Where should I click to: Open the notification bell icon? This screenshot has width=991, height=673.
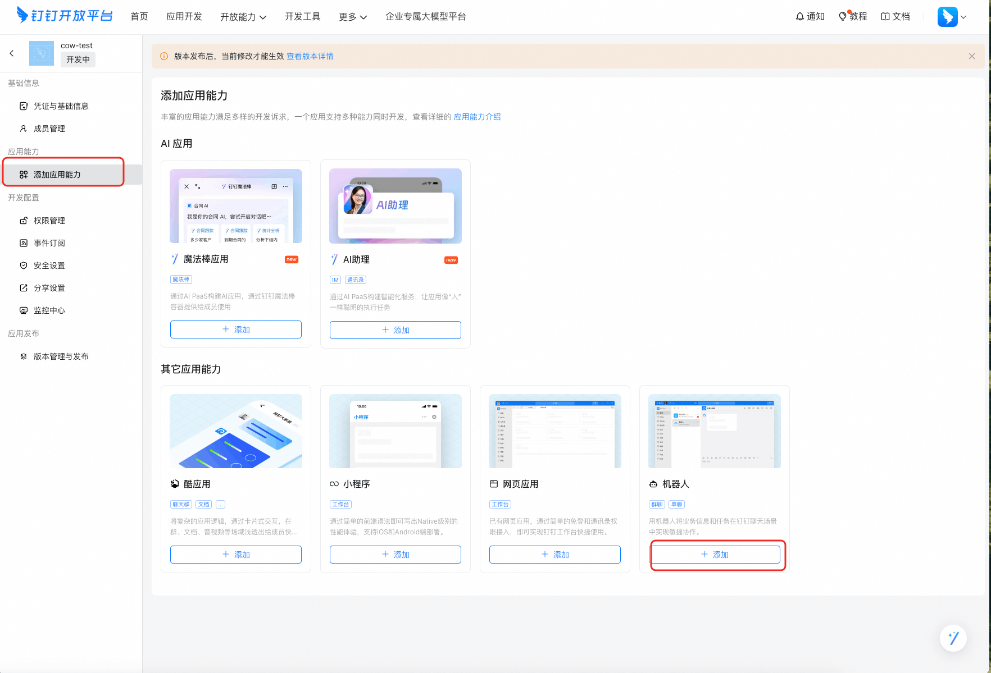pyautogui.click(x=799, y=17)
